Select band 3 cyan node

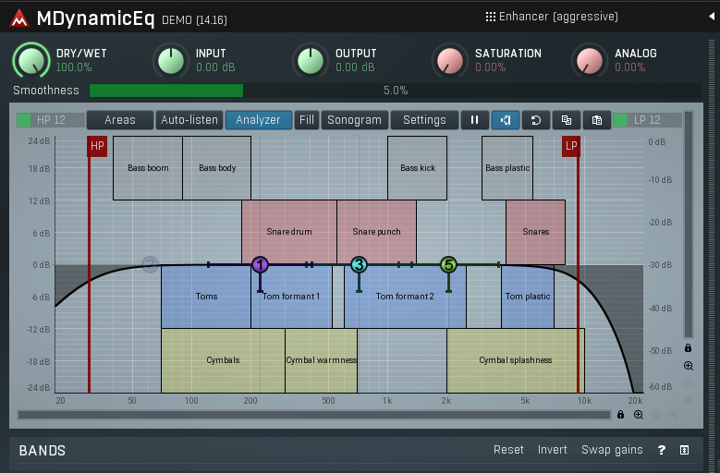[359, 265]
